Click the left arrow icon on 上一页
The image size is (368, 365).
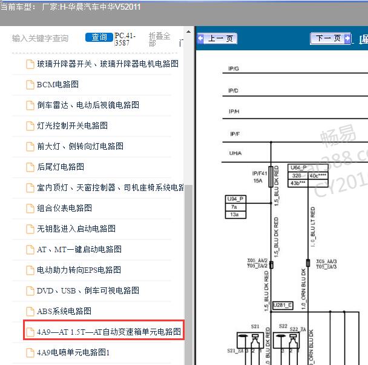(201, 39)
